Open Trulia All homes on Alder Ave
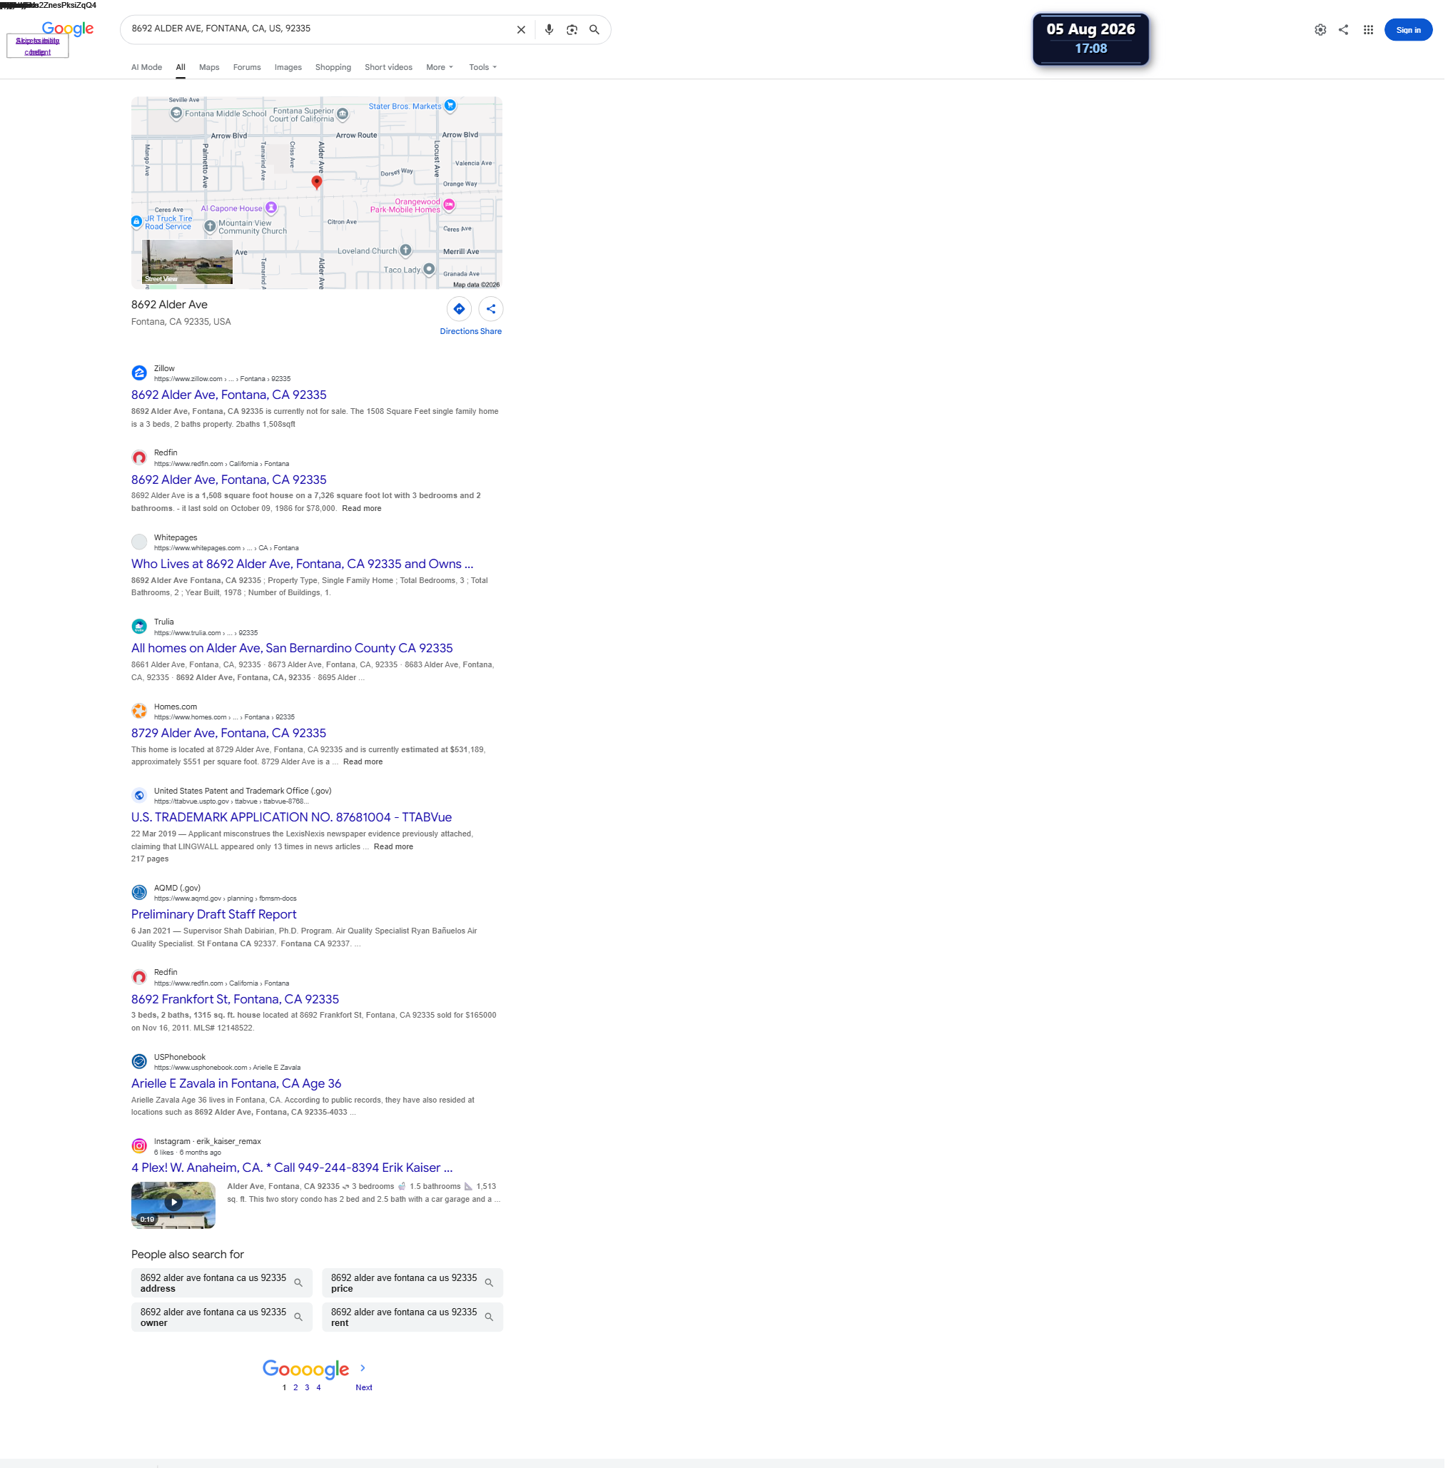The width and height of the screenshot is (1453, 1468). pyautogui.click(x=292, y=648)
